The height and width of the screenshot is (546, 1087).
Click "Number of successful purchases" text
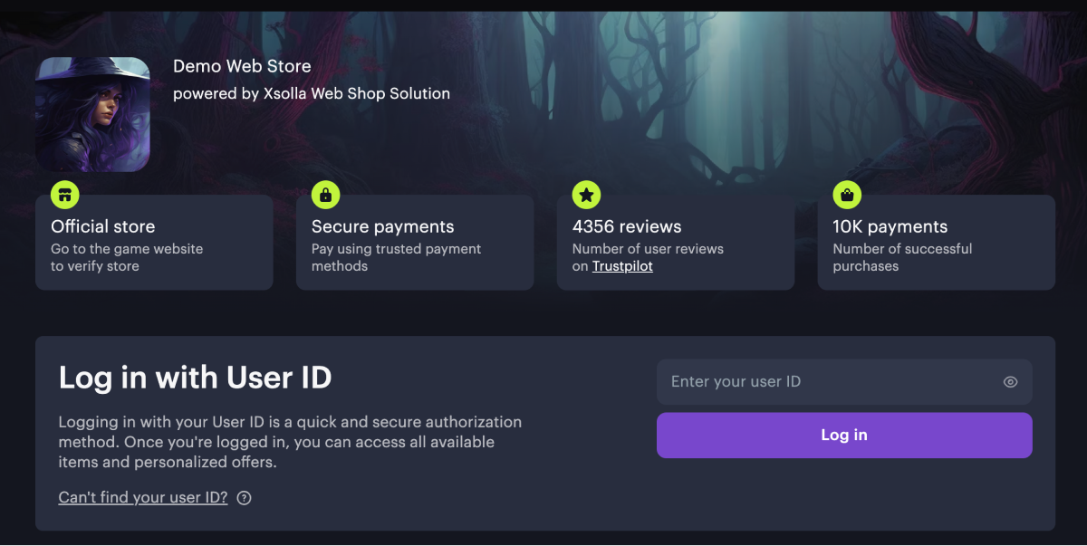[902, 257]
